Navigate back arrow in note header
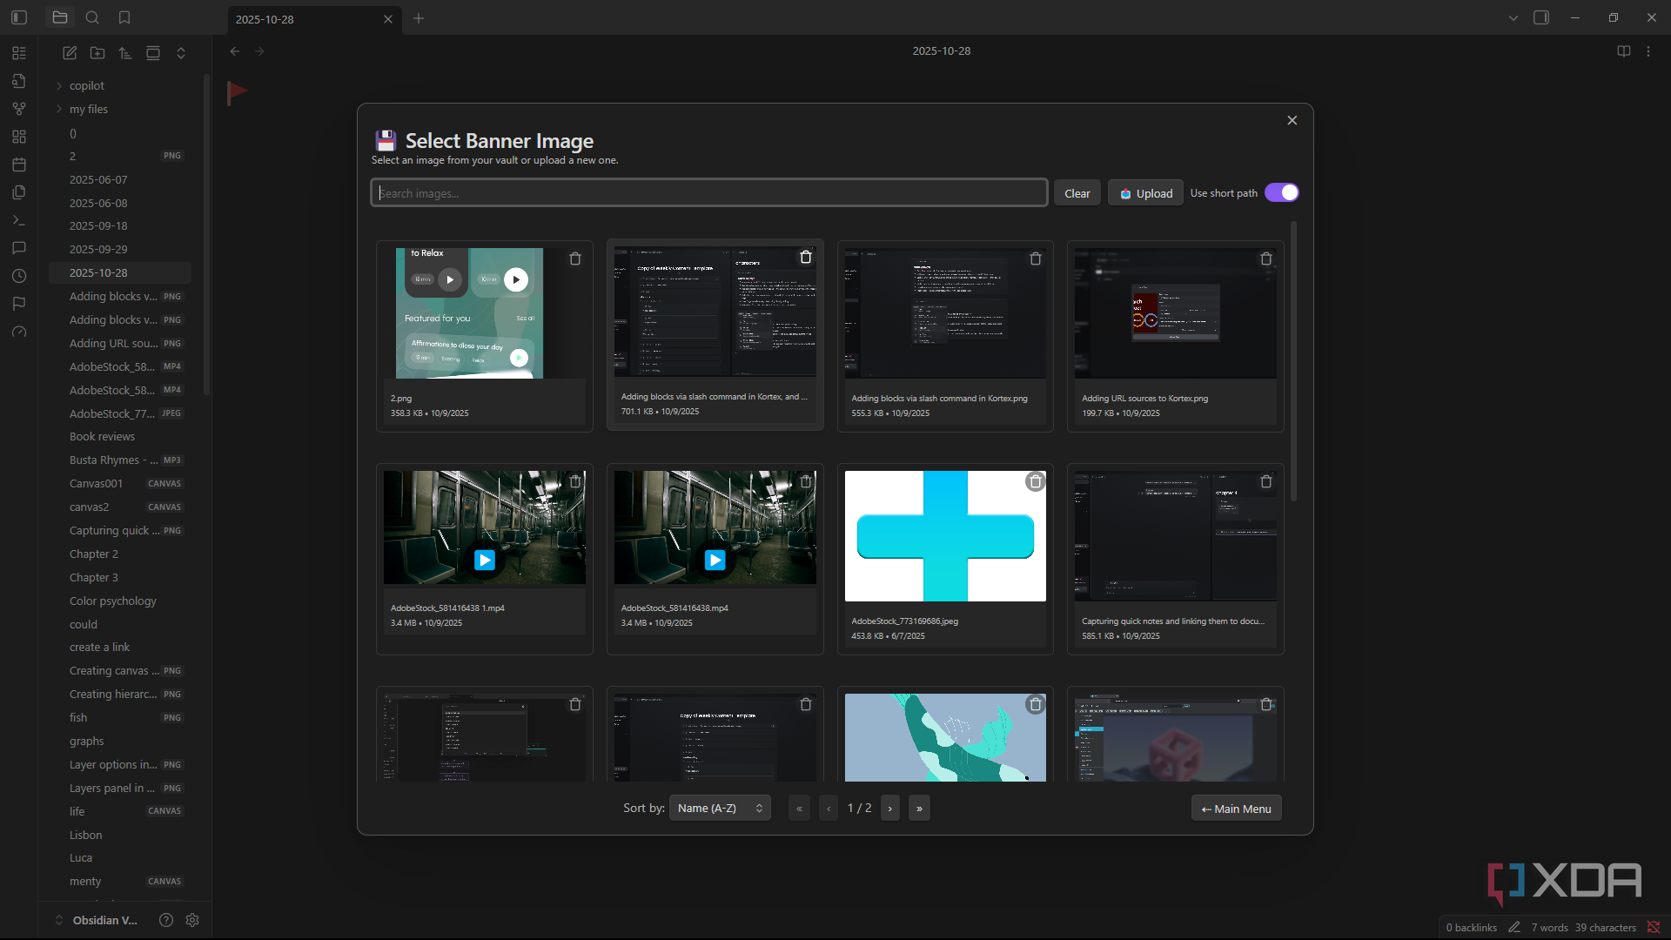1671x940 pixels. pyautogui.click(x=235, y=51)
